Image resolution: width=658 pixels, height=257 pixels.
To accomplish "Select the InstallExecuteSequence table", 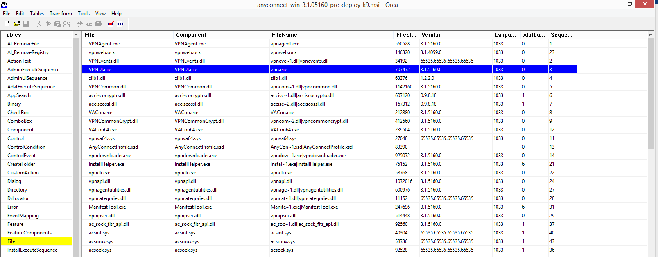I will [32, 250].
